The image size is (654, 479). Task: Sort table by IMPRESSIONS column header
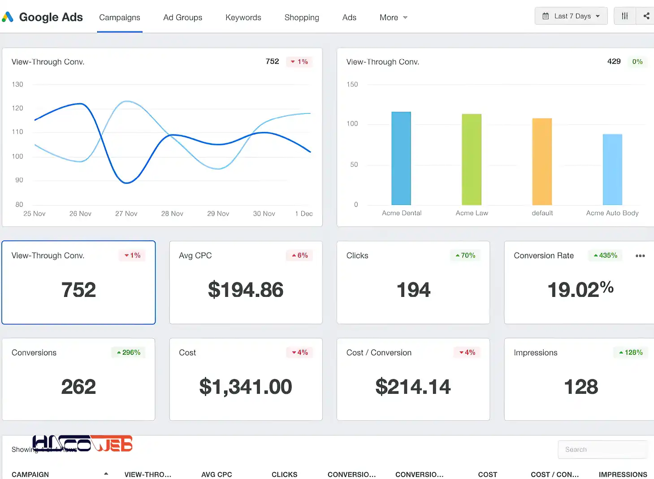coord(623,475)
